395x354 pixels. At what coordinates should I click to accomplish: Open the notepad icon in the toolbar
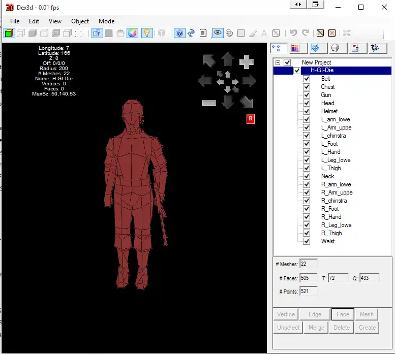click(x=203, y=33)
